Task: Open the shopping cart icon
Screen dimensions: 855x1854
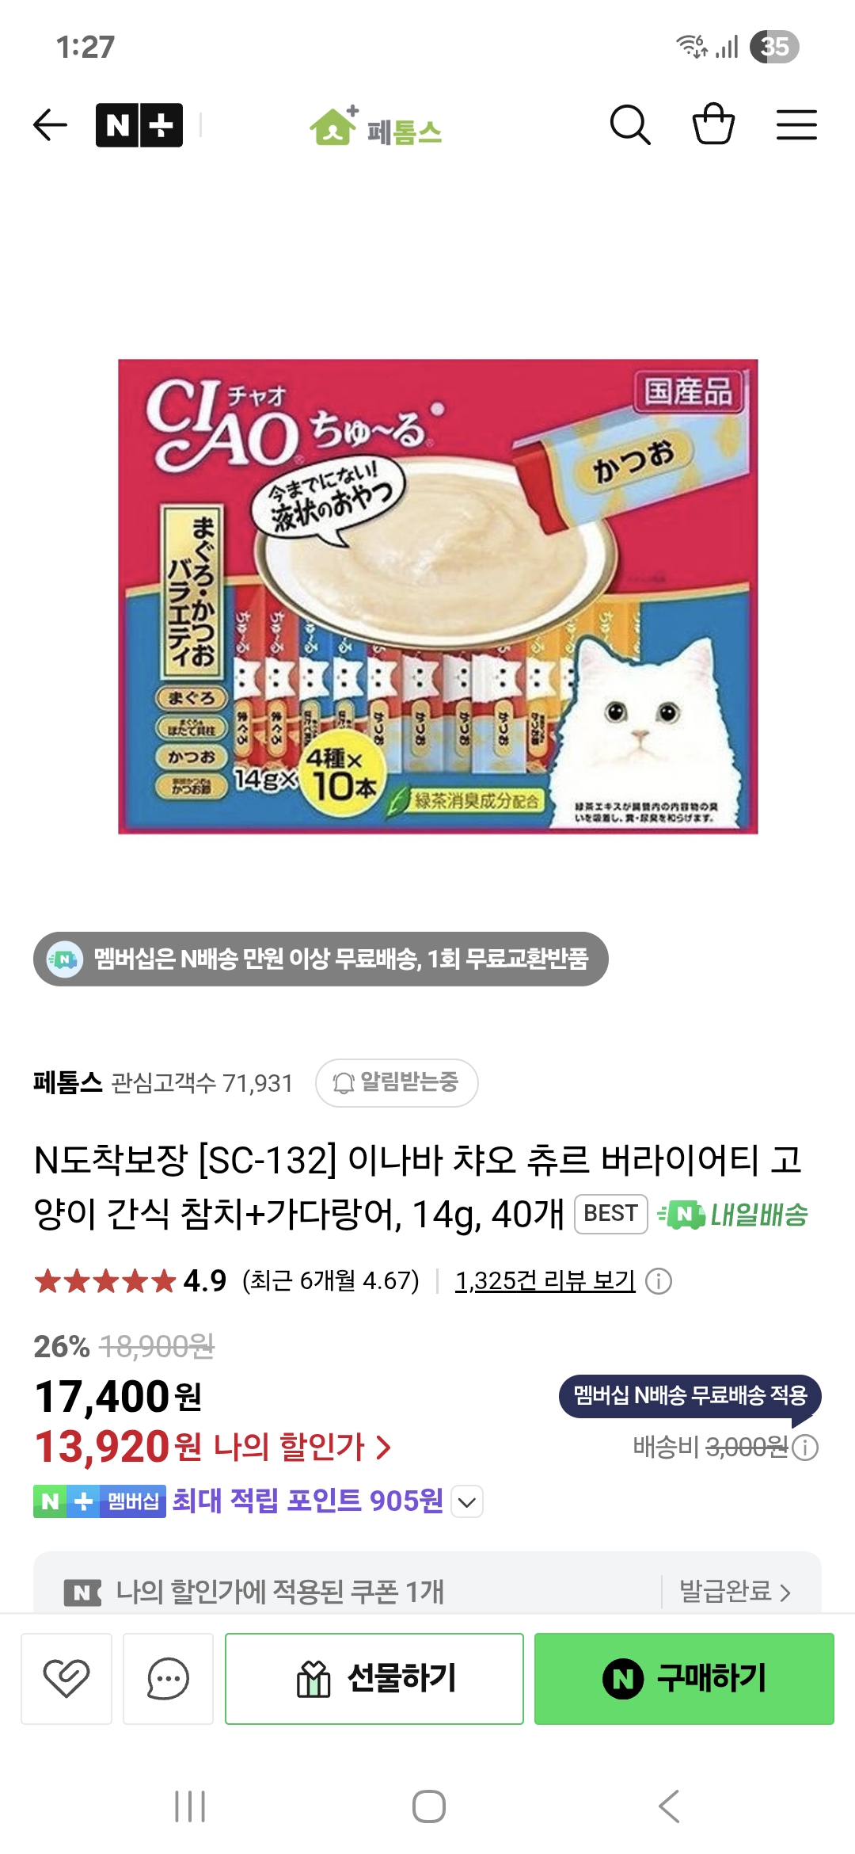Action: 713,124
